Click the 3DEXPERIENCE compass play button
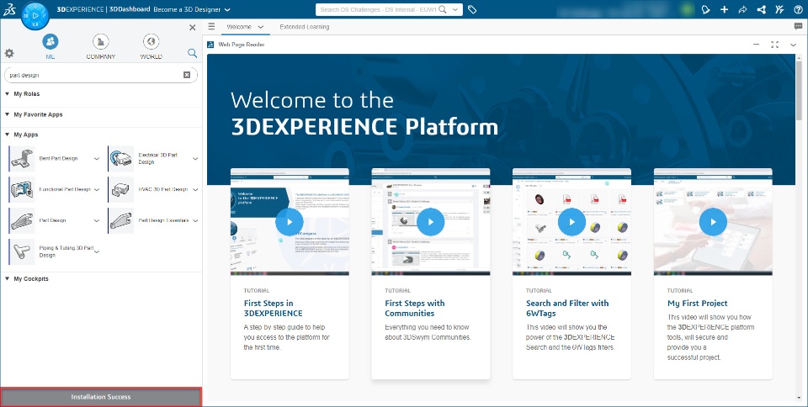The height and width of the screenshot is (407, 808). coord(35,16)
